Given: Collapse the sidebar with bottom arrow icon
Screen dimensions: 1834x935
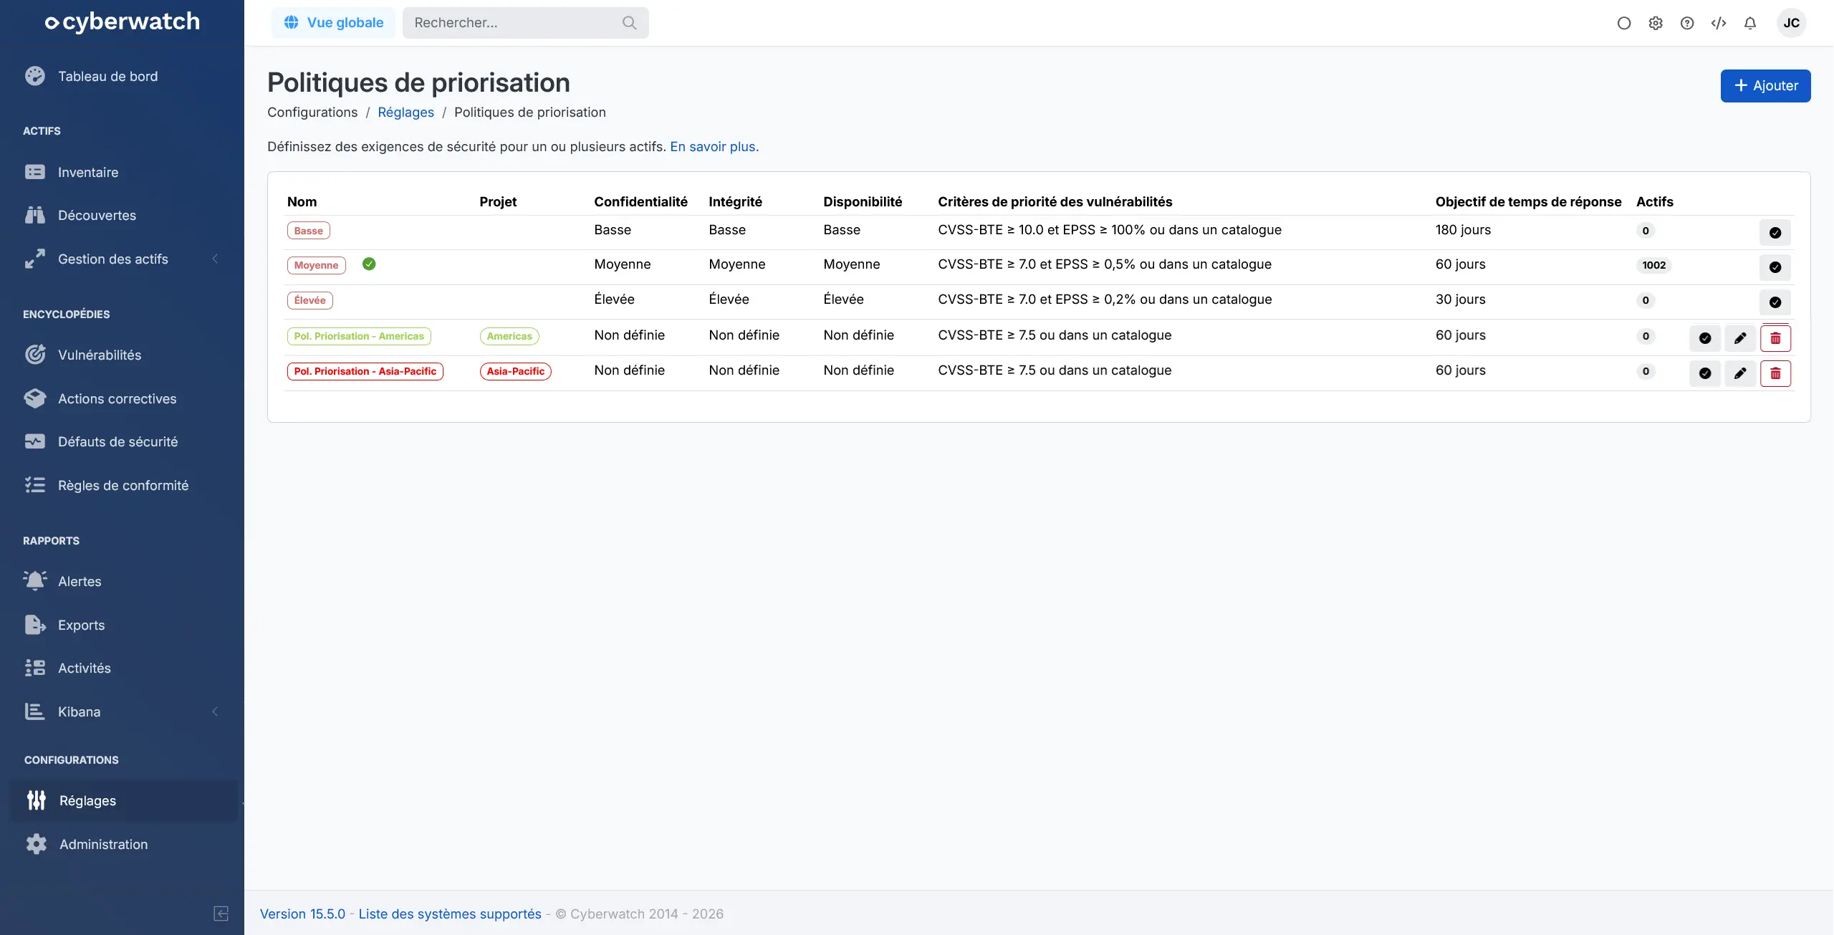Looking at the screenshot, I should (221, 914).
